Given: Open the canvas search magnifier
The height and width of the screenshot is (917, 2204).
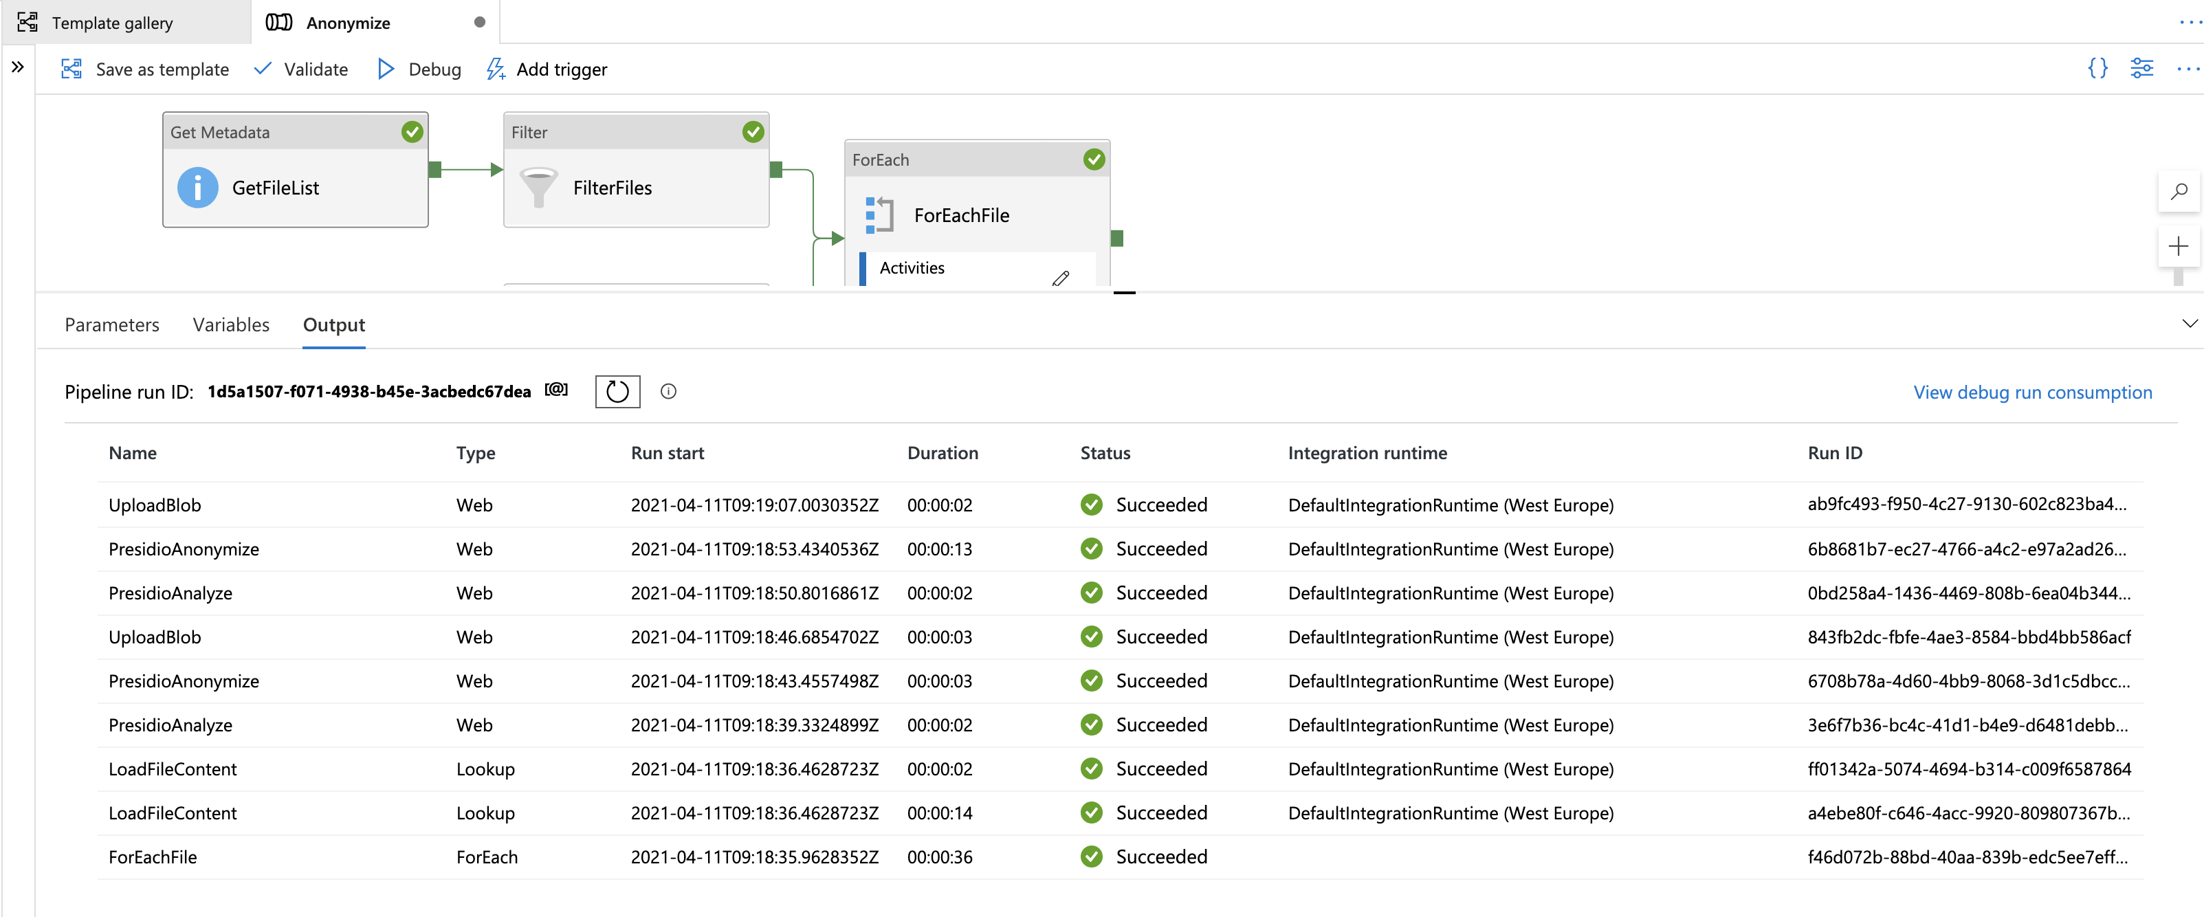Looking at the screenshot, I should pyautogui.click(x=2179, y=192).
